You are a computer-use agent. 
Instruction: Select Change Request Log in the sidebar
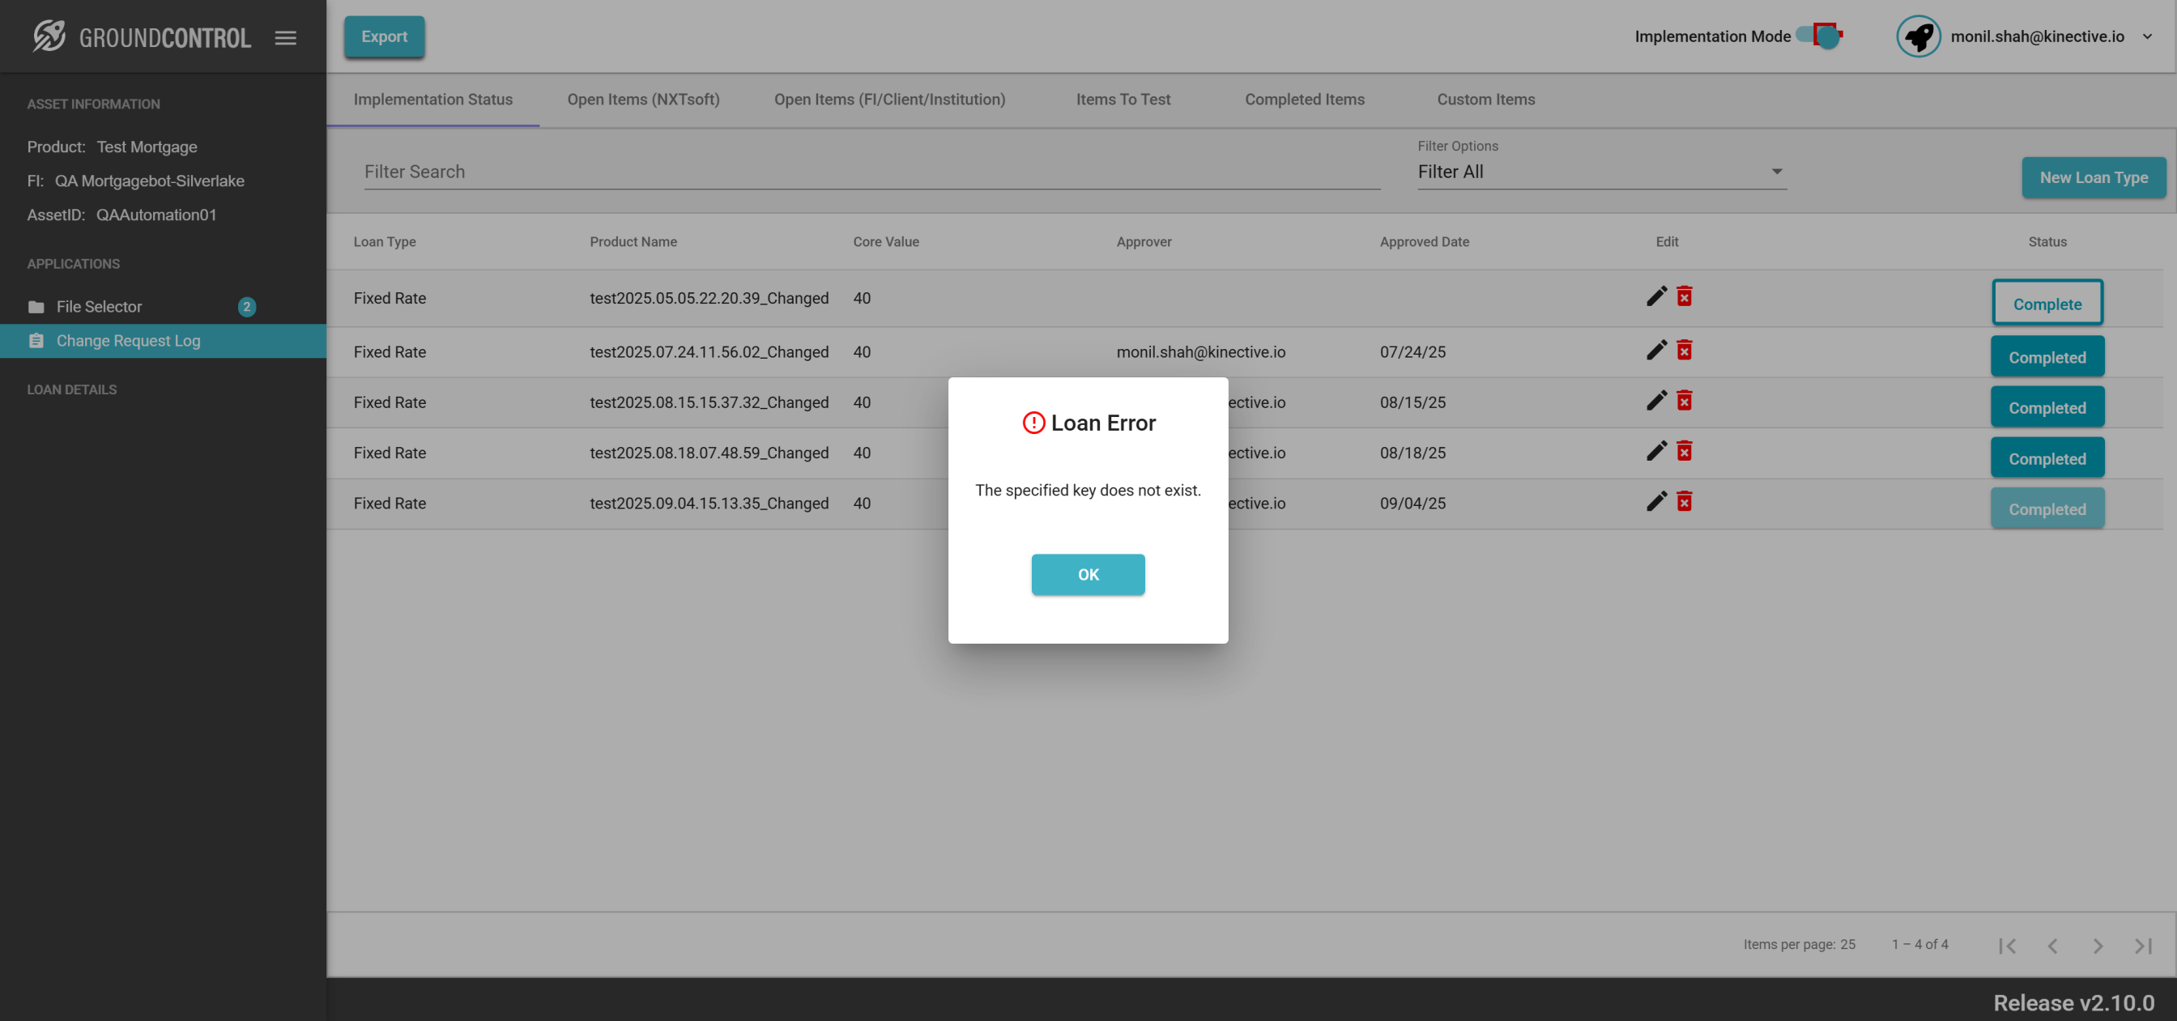tap(129, 341)
